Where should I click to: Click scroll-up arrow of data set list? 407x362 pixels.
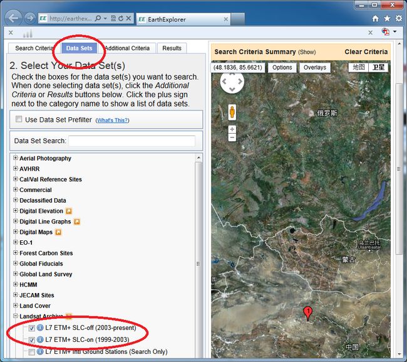(198, 157)
